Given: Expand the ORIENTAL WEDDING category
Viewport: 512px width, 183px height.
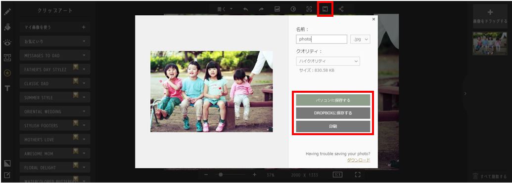Looking at the screenshot, I should (84, 111).
